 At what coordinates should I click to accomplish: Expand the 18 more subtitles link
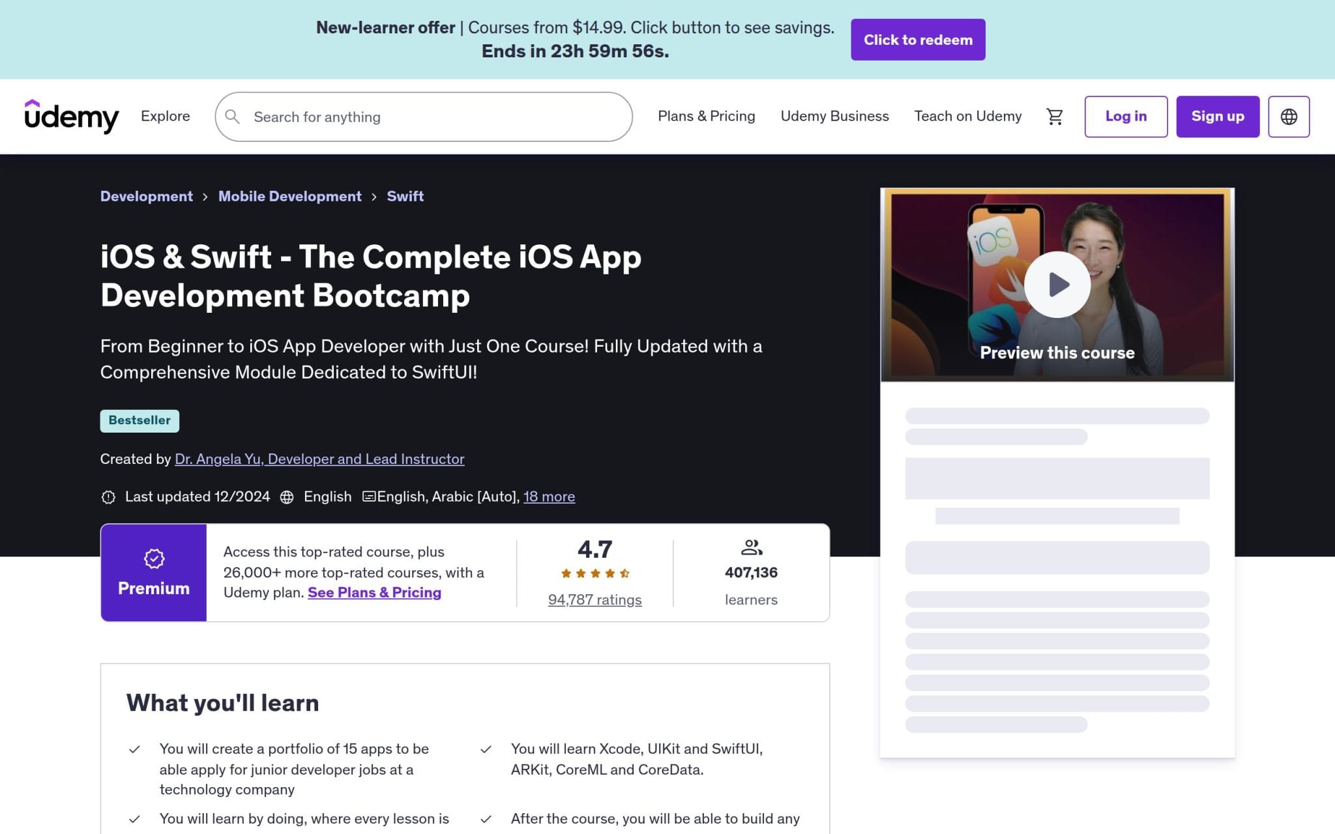[x=549, y=496]
